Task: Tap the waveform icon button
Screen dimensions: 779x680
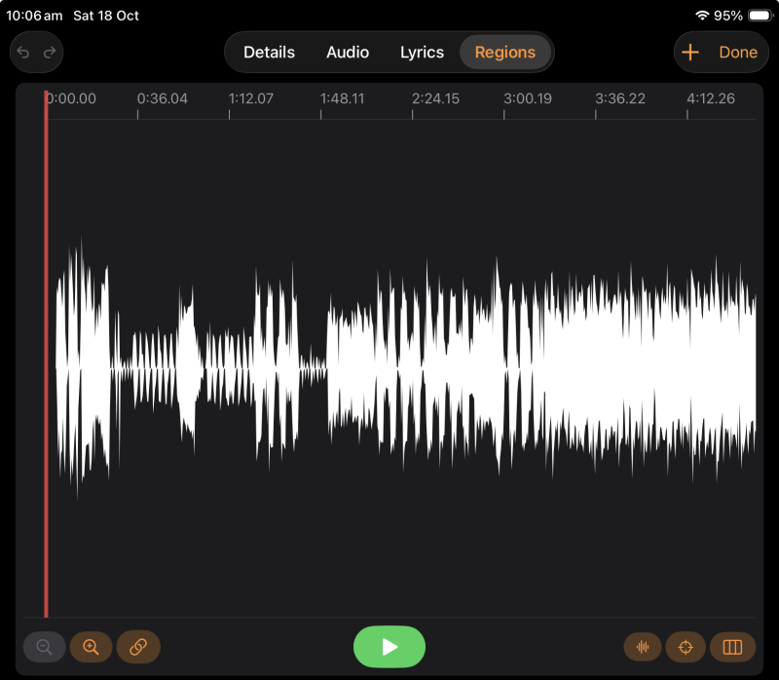Action: coord(643,647)
